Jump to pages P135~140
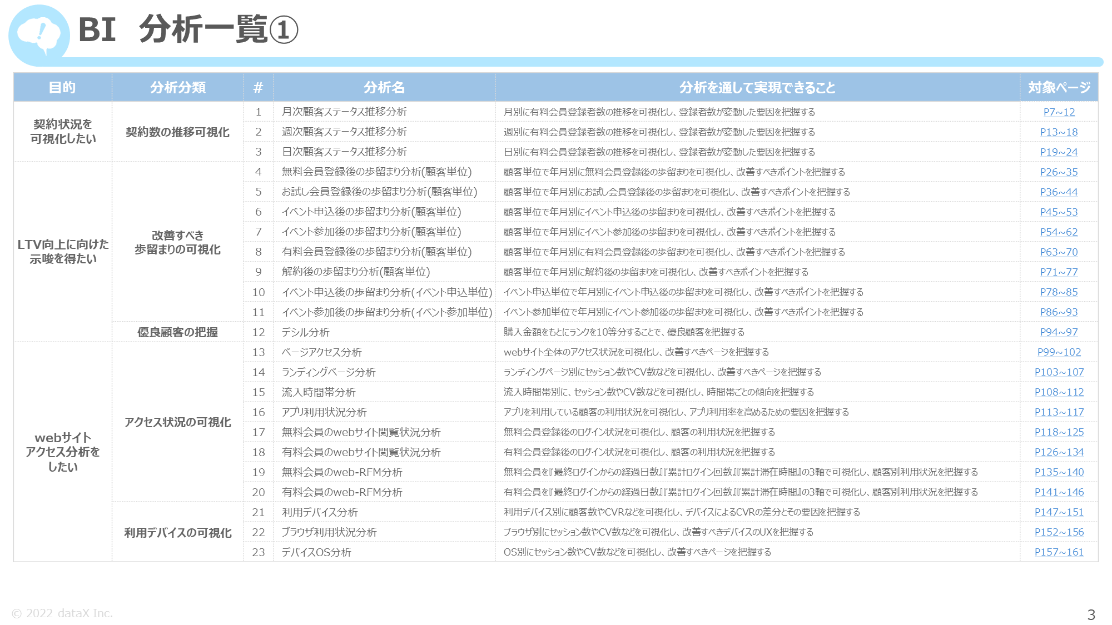This screenshot has width=1112, height=625. [x=1059, y=472]
